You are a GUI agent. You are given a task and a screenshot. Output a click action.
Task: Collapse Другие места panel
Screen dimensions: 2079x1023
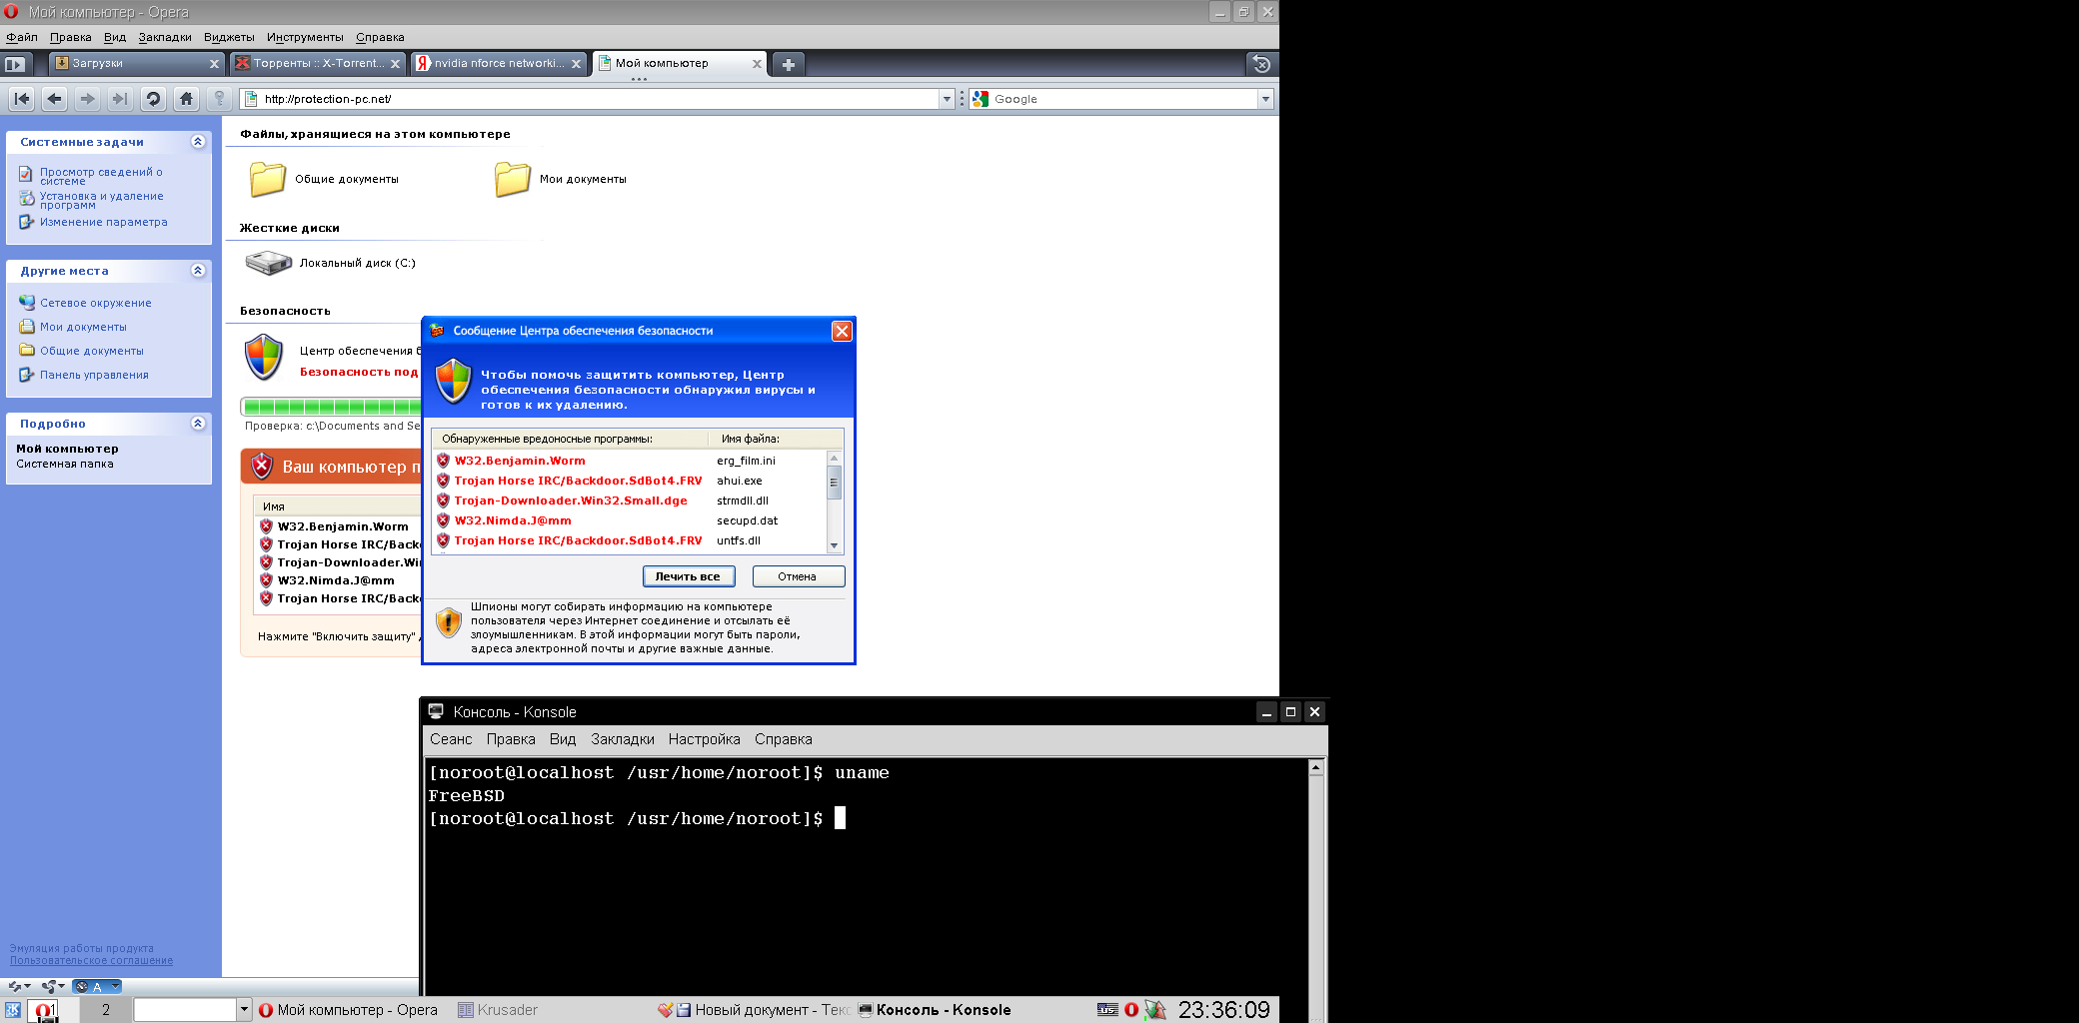coord(198,271)
